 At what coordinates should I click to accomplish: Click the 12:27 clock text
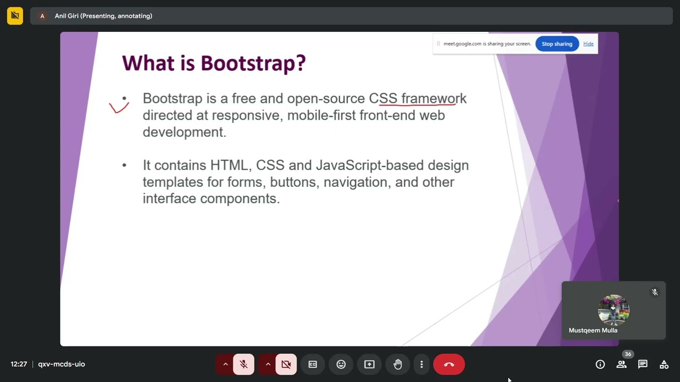[x=19, y=364]
